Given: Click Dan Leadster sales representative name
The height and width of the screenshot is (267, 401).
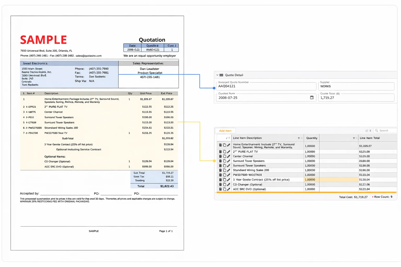Looking at the screenshot, I should coord(149,69).
